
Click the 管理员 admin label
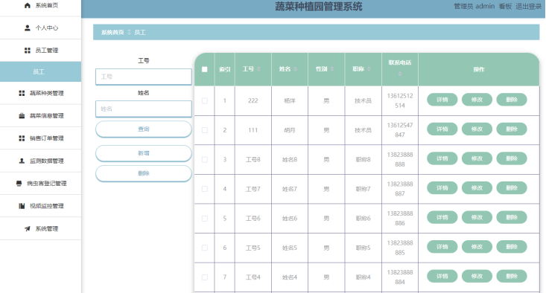[474, 6]
